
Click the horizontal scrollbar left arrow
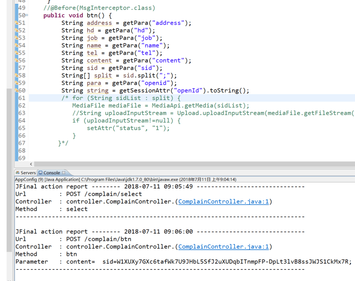(31, 164)
